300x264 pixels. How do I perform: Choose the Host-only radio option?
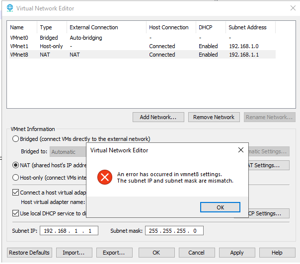click(16, 178)
